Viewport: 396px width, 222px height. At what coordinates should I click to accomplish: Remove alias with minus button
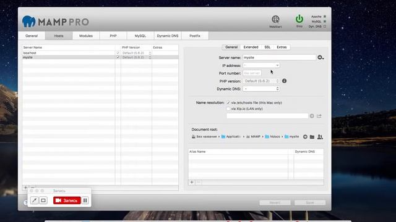point(199,183)
